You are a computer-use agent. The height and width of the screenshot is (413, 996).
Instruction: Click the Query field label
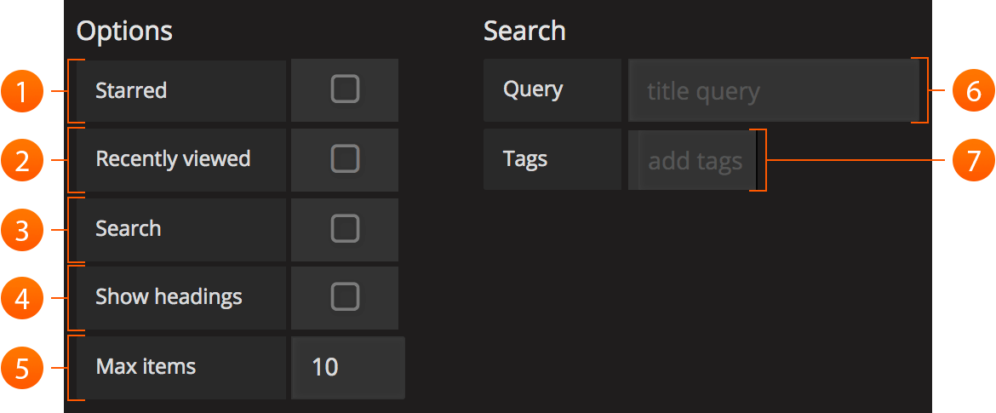click(x=533, y=89)
